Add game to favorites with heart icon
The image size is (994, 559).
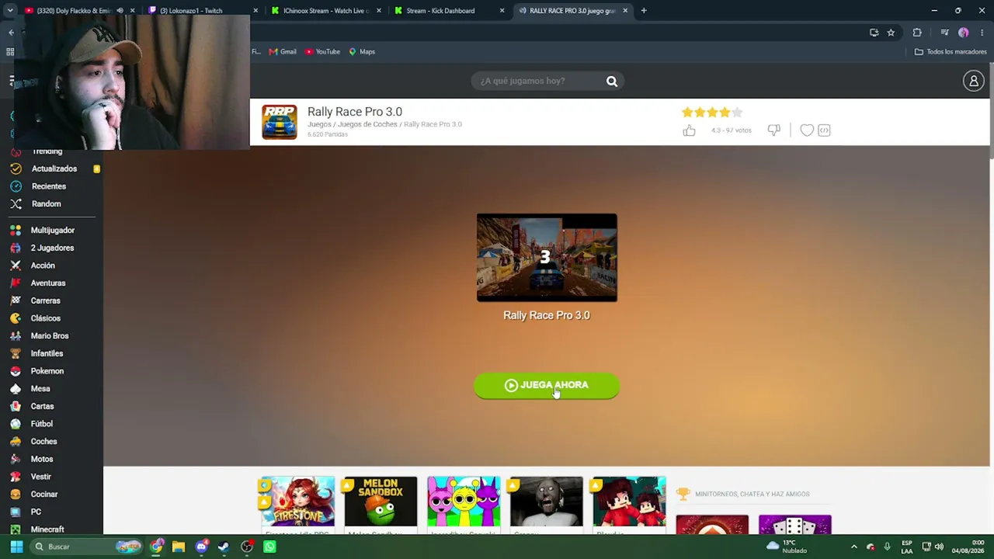coord(807,130)
